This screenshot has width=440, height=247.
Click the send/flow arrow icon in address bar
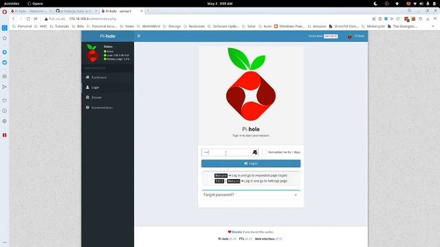tap(392, 19)
